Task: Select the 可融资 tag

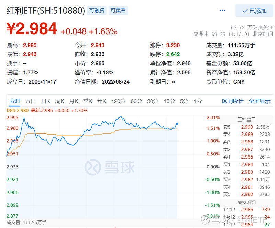Action: pos(97,10)
